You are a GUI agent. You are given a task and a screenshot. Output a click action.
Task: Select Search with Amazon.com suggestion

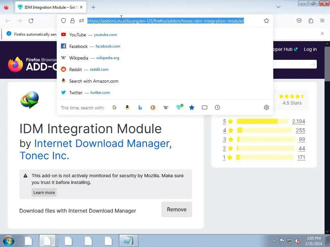(165, 81)
